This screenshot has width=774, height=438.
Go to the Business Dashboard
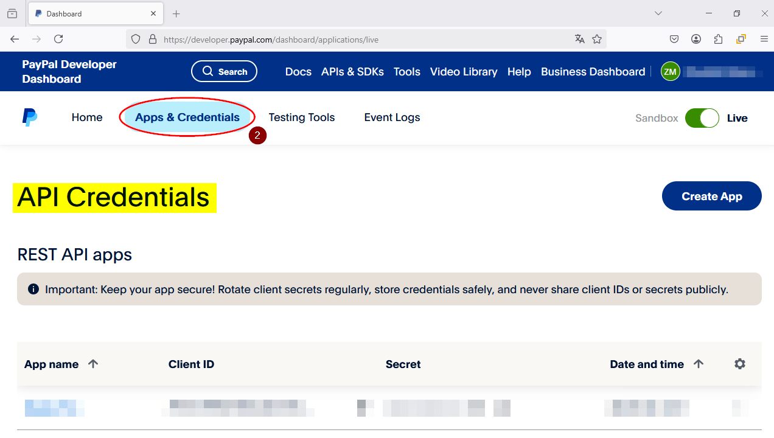593,72
